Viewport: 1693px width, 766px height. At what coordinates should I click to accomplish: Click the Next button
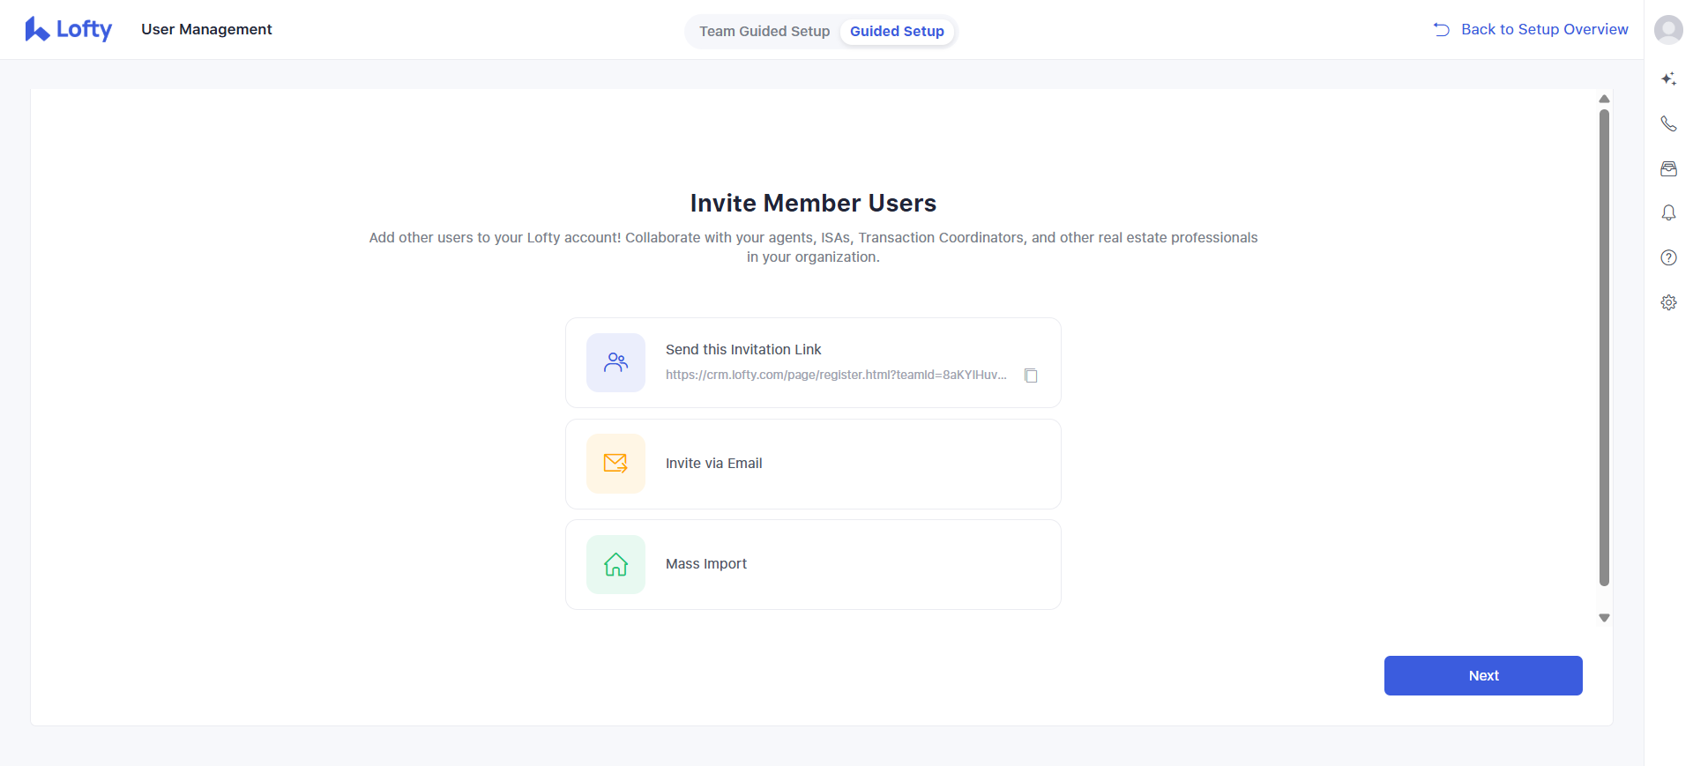1483,676
